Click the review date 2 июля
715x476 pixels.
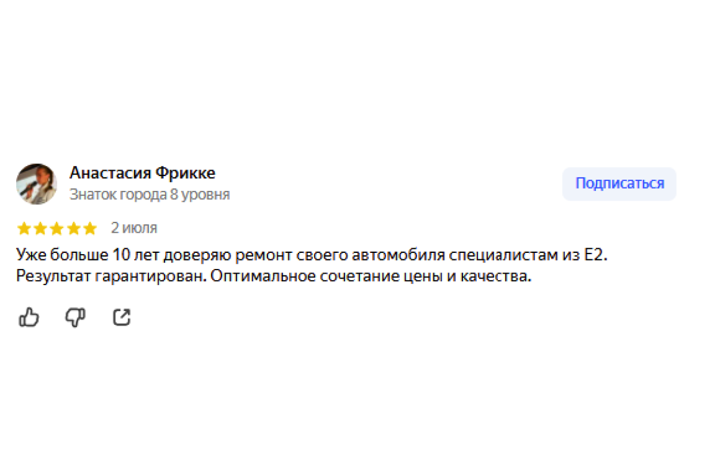click(134, 228)
